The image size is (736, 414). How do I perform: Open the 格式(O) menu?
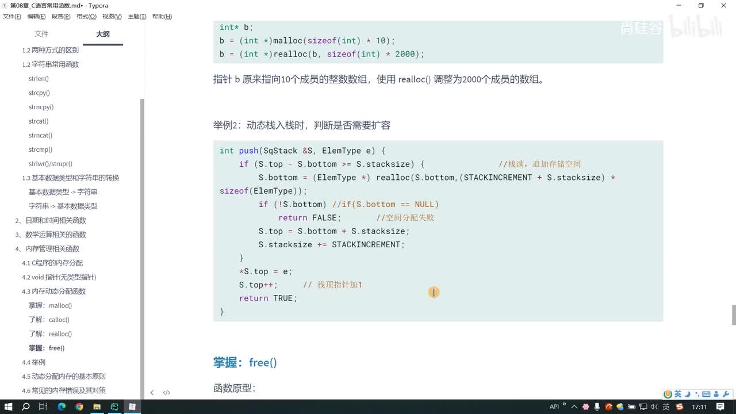(x=86, y=17)
